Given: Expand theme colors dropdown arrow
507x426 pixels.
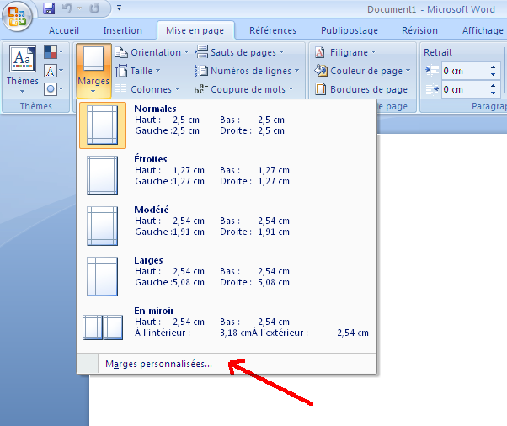Looking at the screenshot, I should [61, 52].
